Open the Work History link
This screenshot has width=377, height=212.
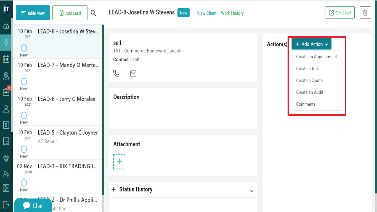pos(232,13)
